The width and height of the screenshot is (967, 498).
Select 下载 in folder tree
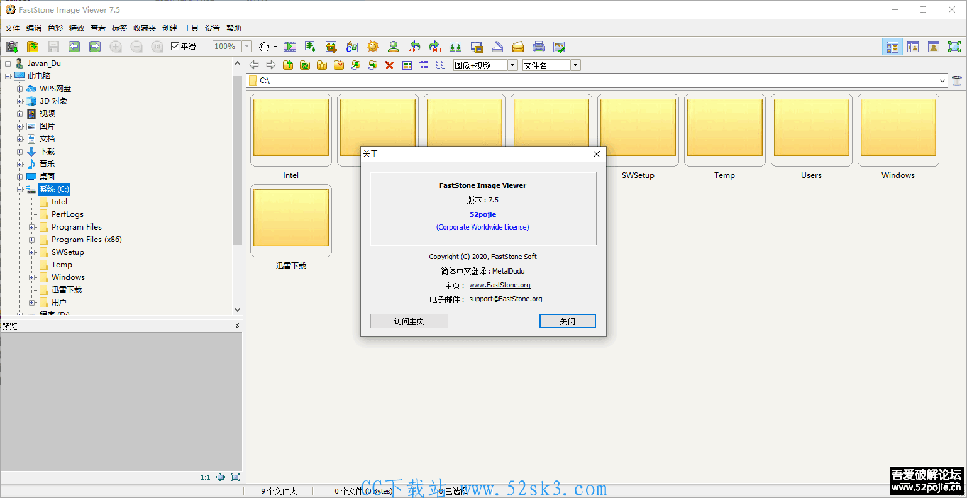pyautogui.click(x=47, y=152)
